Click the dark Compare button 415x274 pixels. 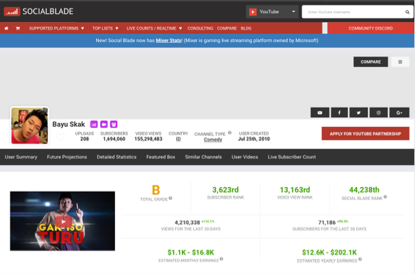[371, 62]
